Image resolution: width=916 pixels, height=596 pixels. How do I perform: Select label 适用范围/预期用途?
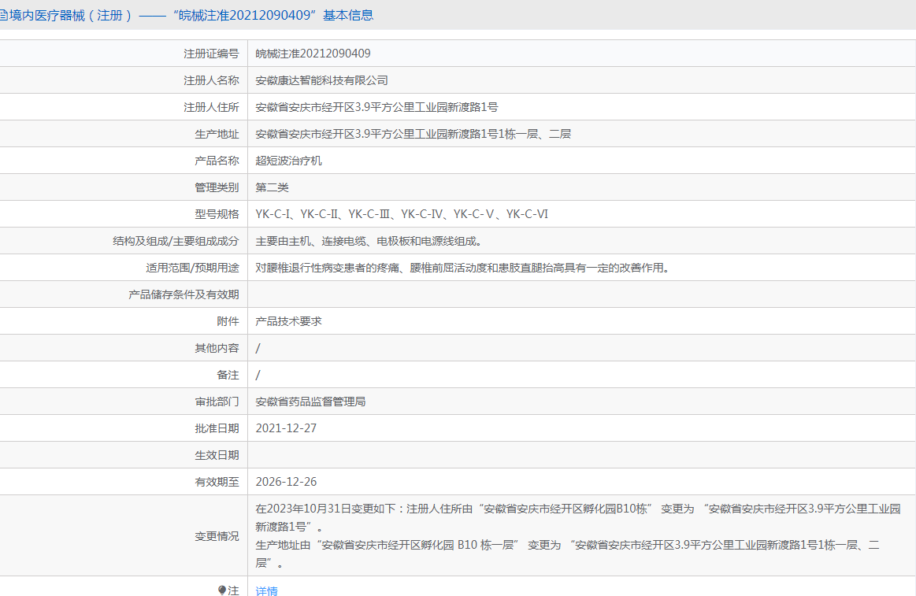tap(193, 268)
